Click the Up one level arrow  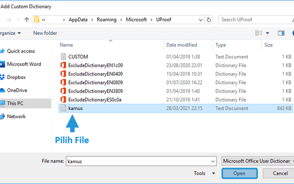pos(26,20)
